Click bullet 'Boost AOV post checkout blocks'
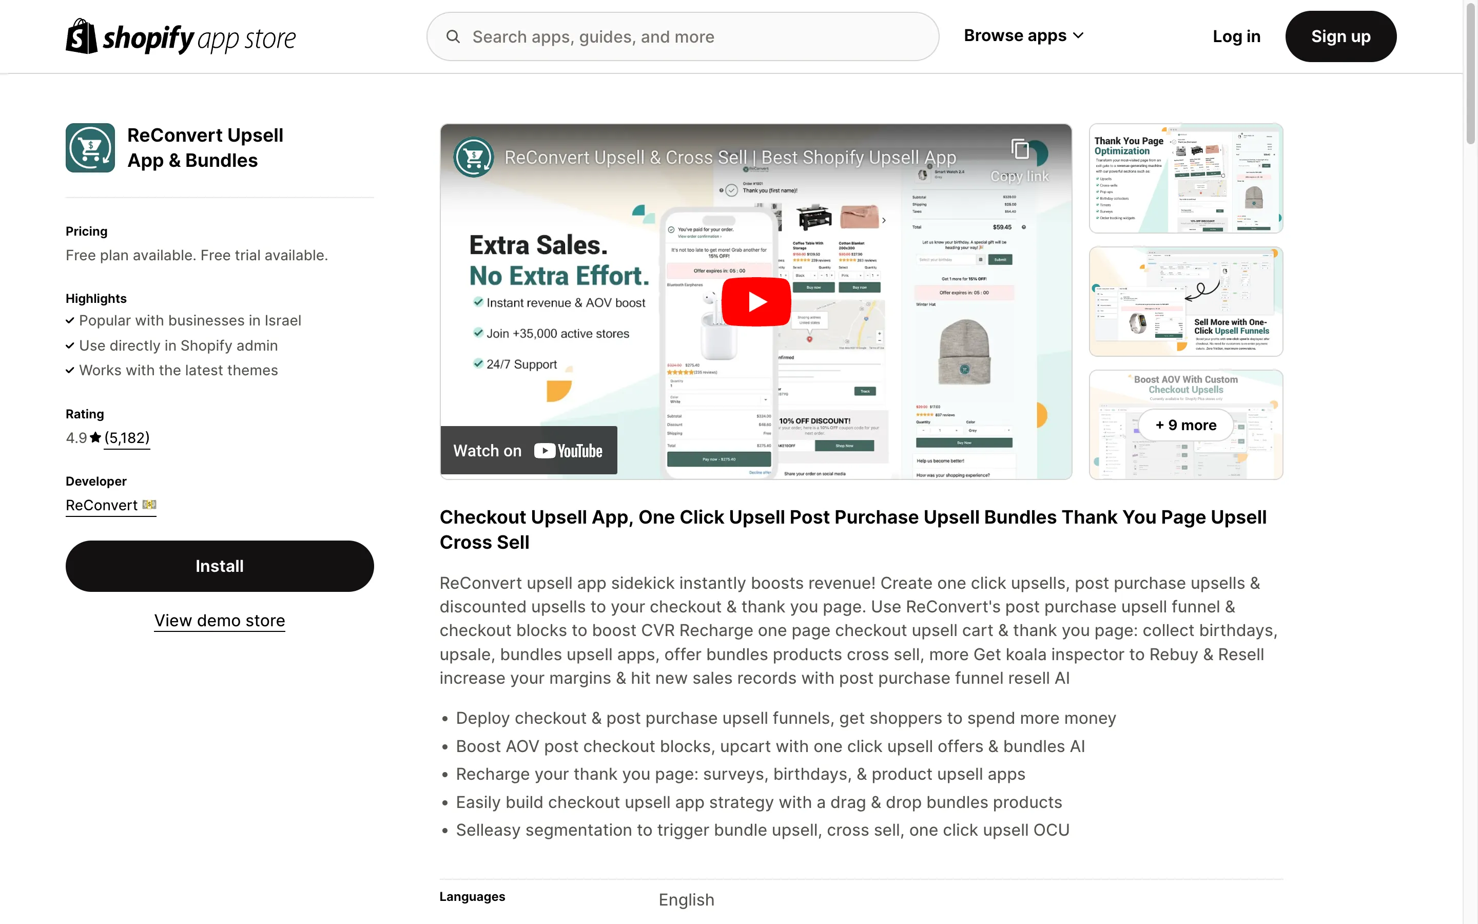 point(770,746)
